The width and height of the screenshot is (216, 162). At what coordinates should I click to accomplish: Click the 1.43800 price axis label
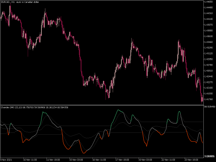pos(208,31)
